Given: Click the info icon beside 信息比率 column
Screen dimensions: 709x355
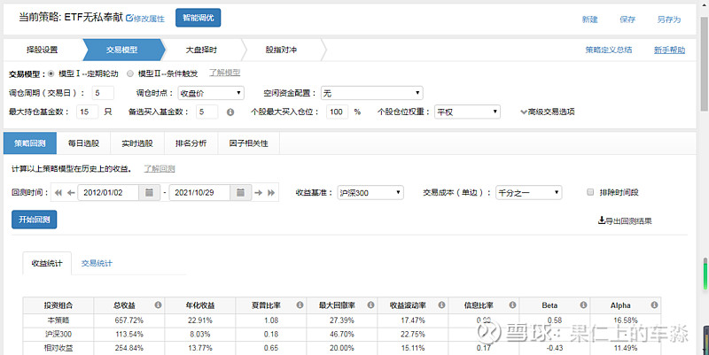Looking at the screenshot, I should click(512, 305).
